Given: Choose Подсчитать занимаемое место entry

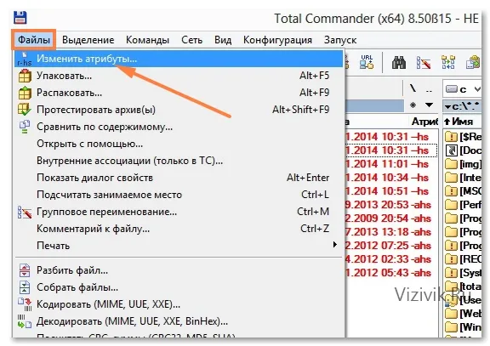Looking at the screenshot, I should pyautogui.click(x=179, y=195).
